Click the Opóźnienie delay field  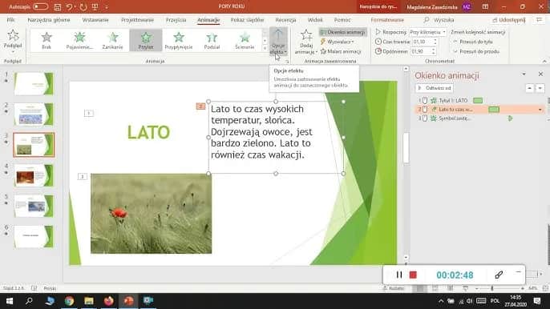421,51
